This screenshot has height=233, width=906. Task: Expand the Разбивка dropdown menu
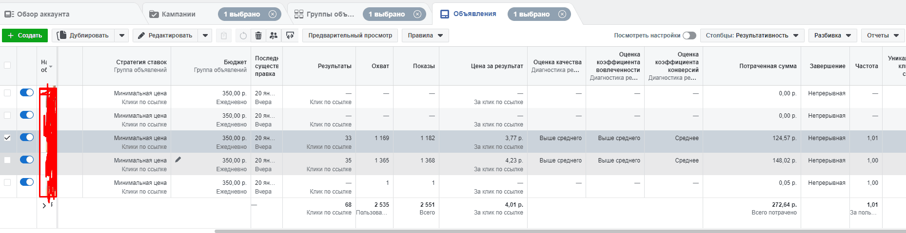click(x=832, y=36)
